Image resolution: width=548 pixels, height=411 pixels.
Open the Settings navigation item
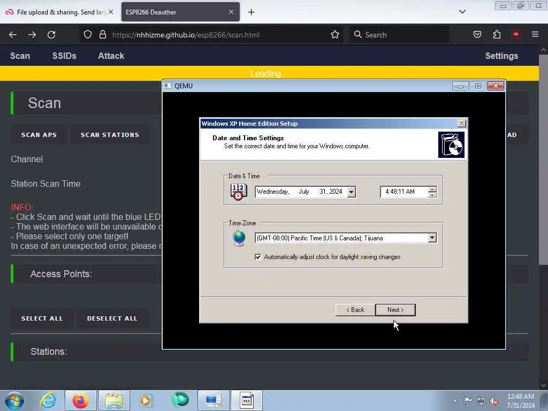[x=501, y=56]
